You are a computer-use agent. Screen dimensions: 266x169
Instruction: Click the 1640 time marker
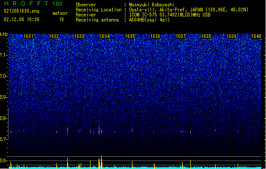click(256, 36)
